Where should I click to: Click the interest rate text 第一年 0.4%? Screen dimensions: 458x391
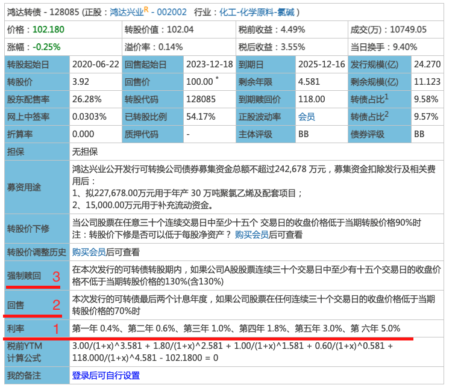(x=96, y=328)
